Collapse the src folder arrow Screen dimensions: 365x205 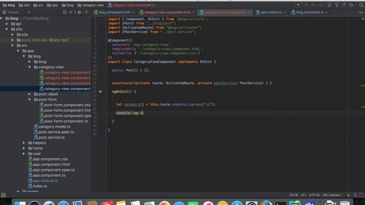[x=13, y=46]
